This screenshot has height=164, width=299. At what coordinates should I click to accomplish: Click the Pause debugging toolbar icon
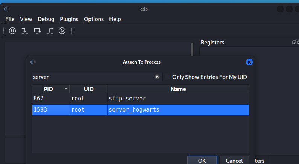pyautogui.click(x=12, y=31)
